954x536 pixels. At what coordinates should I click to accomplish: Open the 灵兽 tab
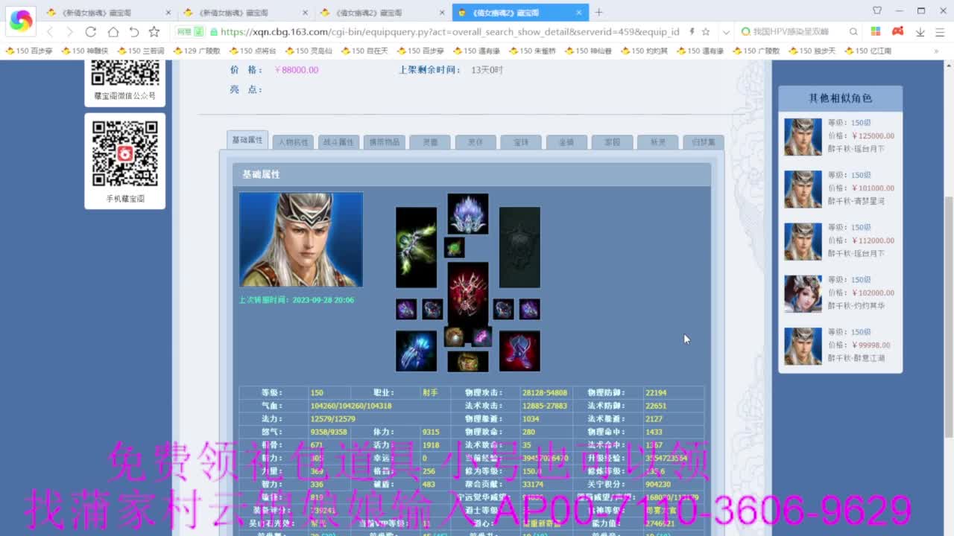pyautogui.click(x=429, y=142)
